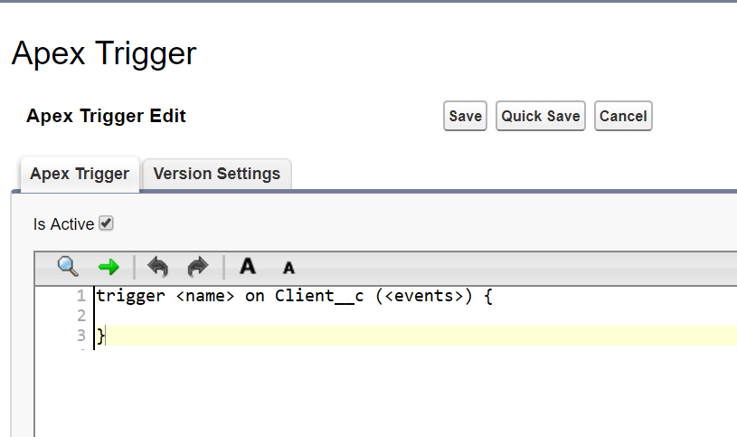
Task: Increase editor font size with large A
Action: pyautogui.click(x=247, y=267)
